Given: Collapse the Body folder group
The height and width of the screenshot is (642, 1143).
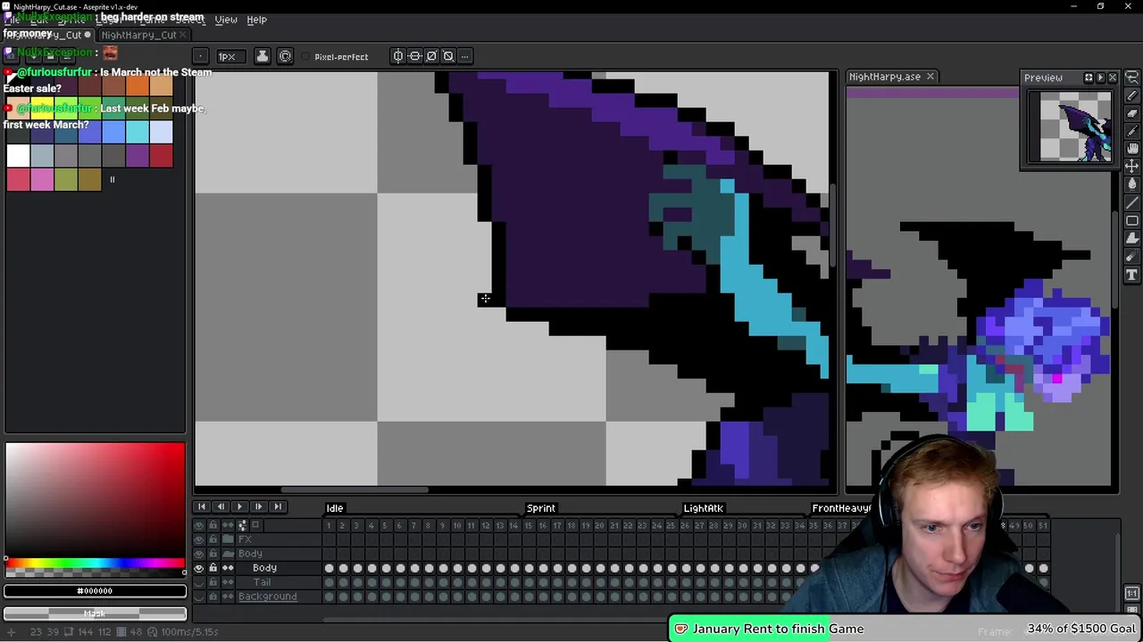Looking at the screenshot, I should 229,554.
